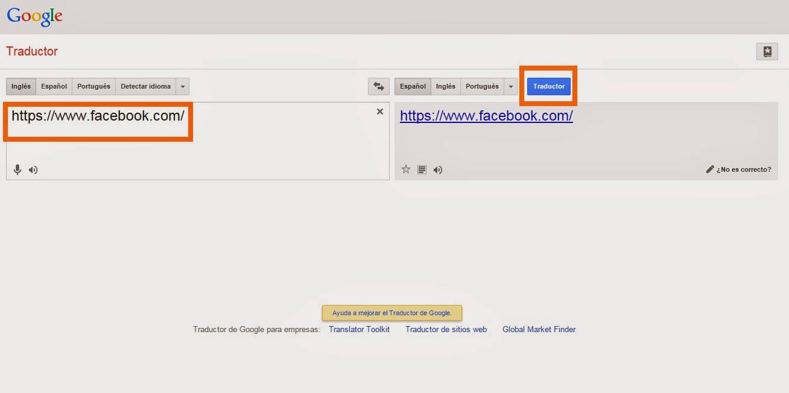Select Inglés as target language

(446, 86)
